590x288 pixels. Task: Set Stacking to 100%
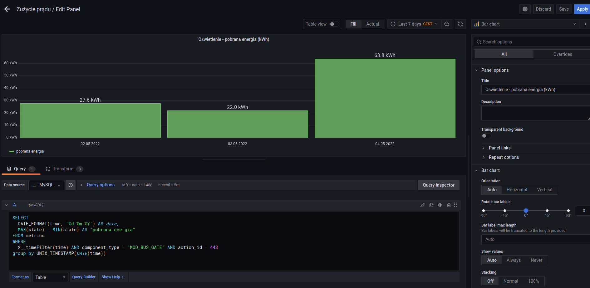click(533, 281)
